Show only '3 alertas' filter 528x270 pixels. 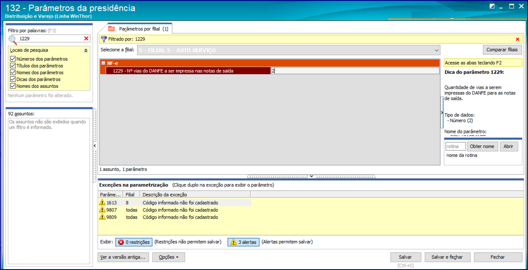point(243,242)
